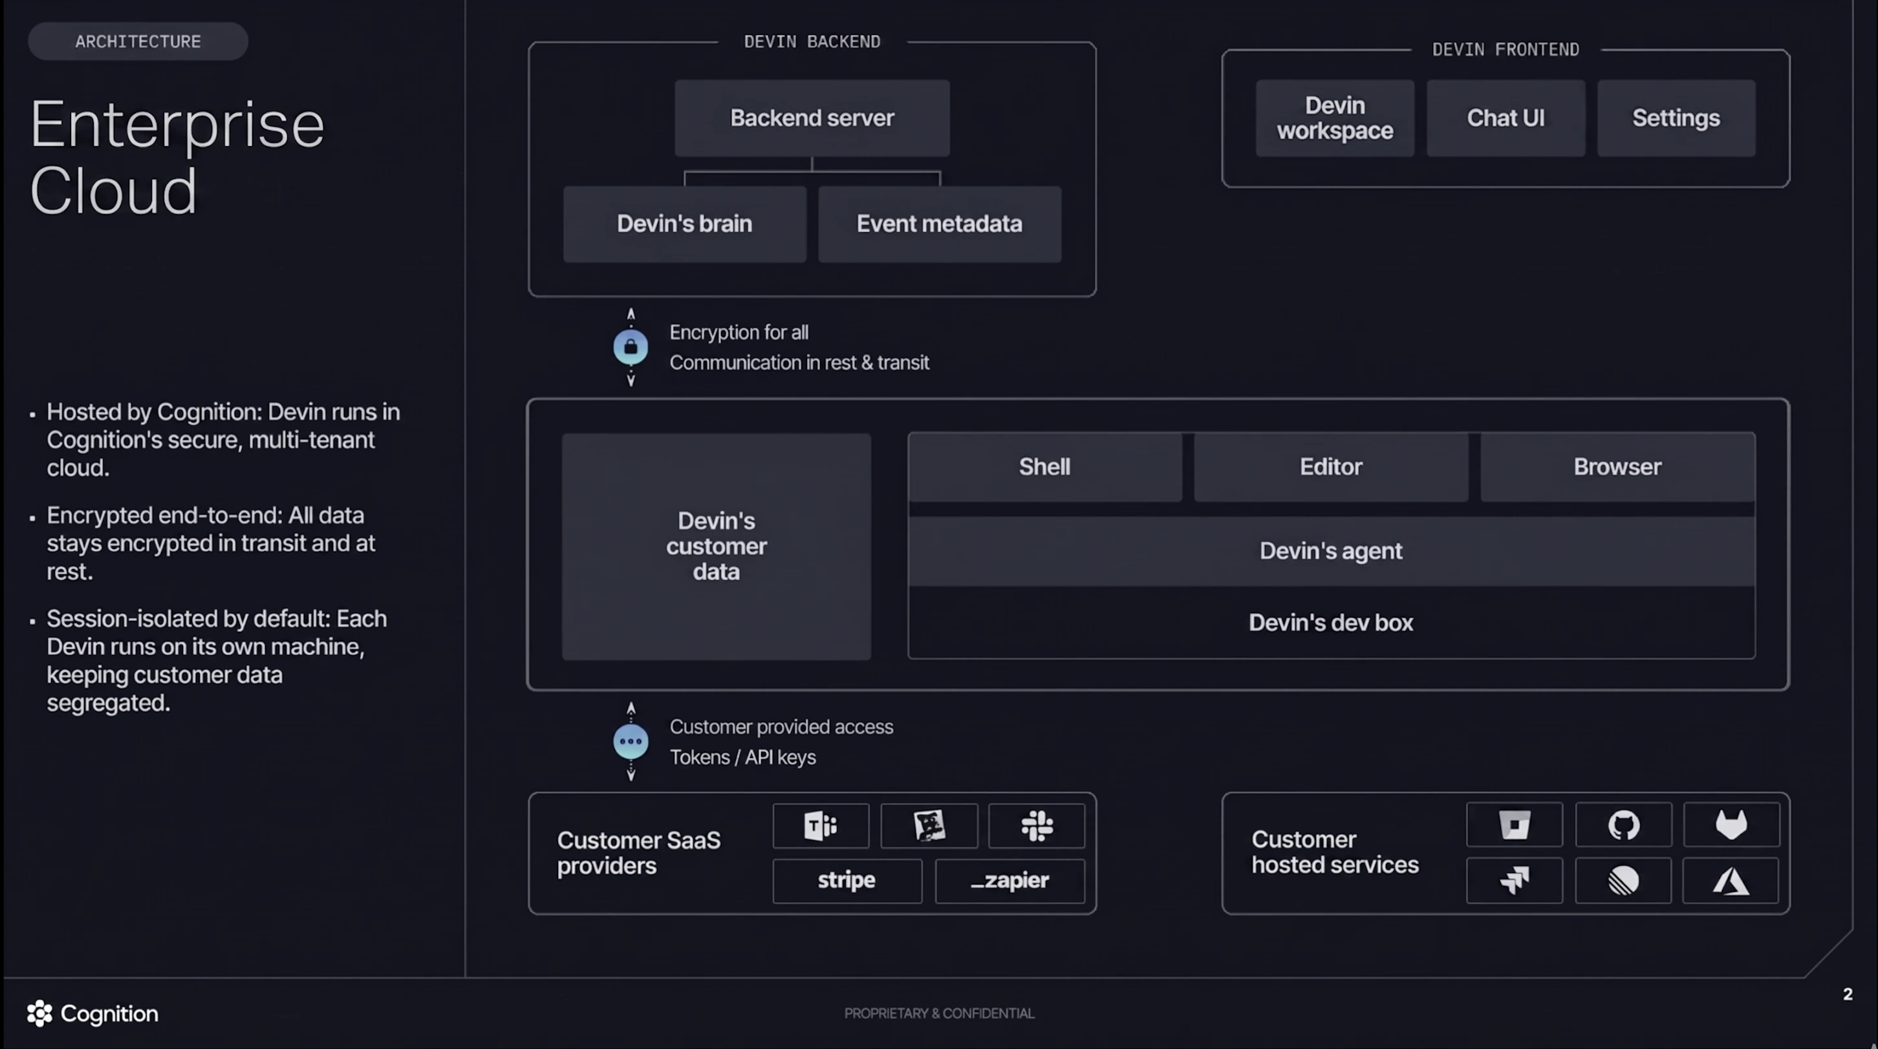Click the GitHub octocat icon
1878x1049 pixels.
[1623, 825]
